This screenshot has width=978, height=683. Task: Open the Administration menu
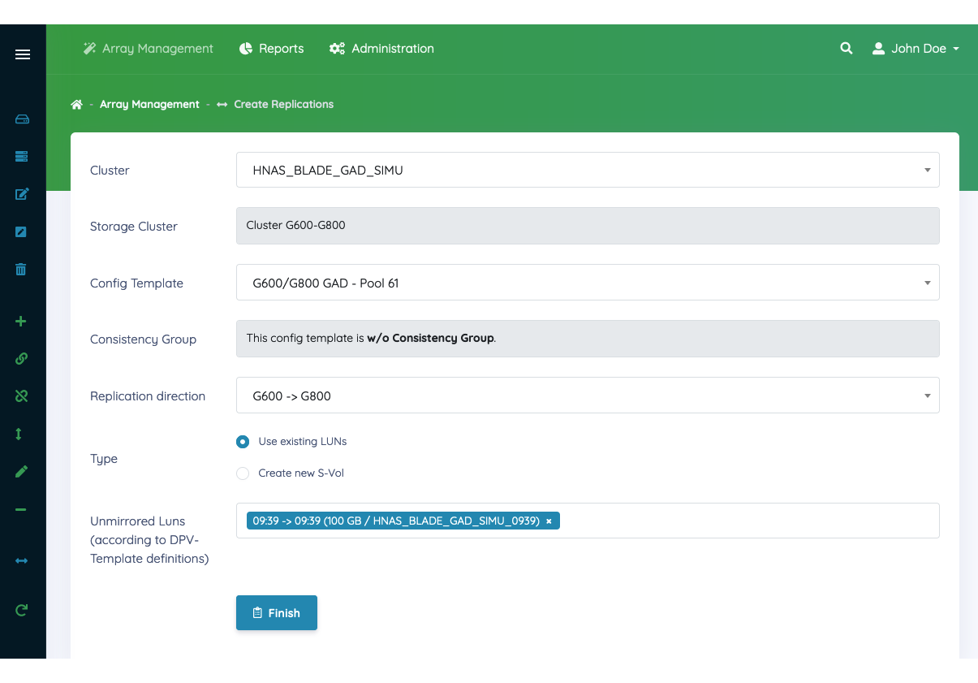pos(381,49)
